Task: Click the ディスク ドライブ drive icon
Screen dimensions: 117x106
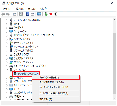Action: coord(11,55)
